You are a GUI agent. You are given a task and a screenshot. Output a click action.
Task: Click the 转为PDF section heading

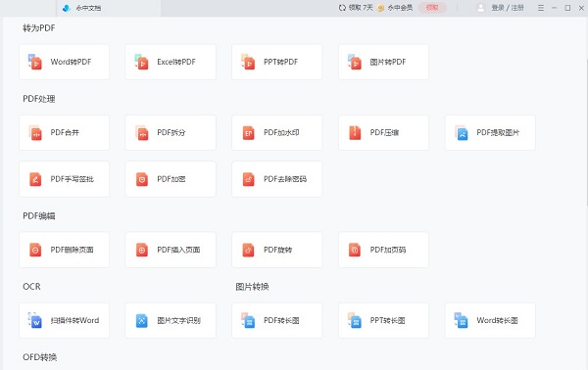point(39,28)
